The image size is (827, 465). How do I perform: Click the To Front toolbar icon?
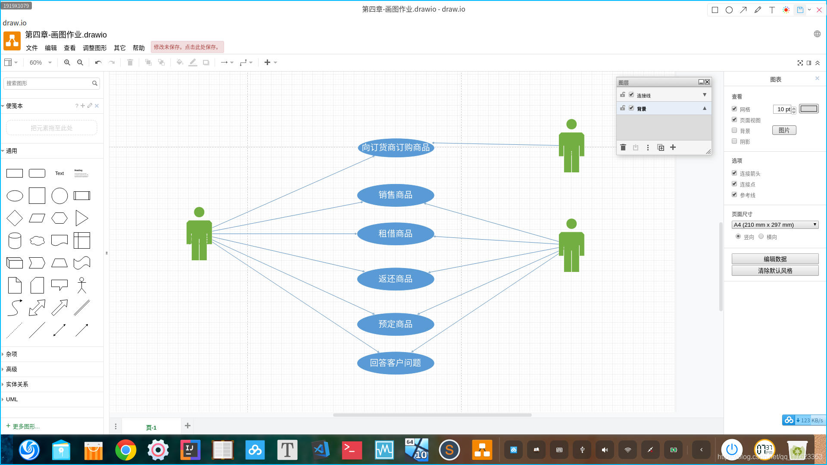tap(148, 62)
